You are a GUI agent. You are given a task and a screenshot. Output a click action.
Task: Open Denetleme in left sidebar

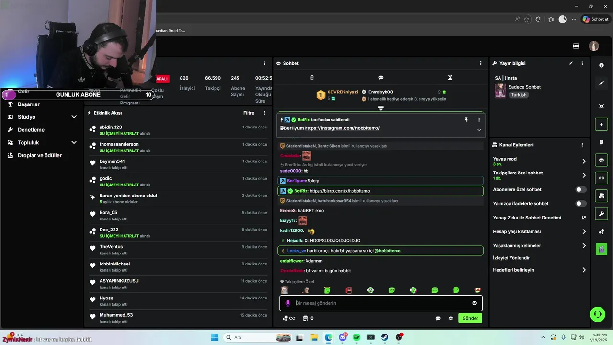[31, 130]
